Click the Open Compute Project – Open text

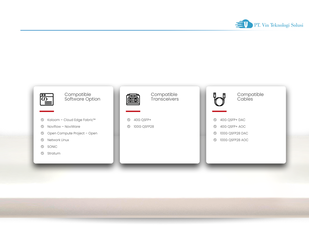(x=72, y=133)
